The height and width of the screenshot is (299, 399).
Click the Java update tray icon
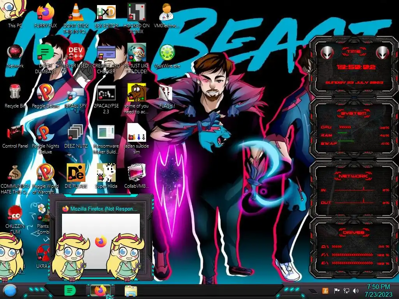(x=325, y=290)
